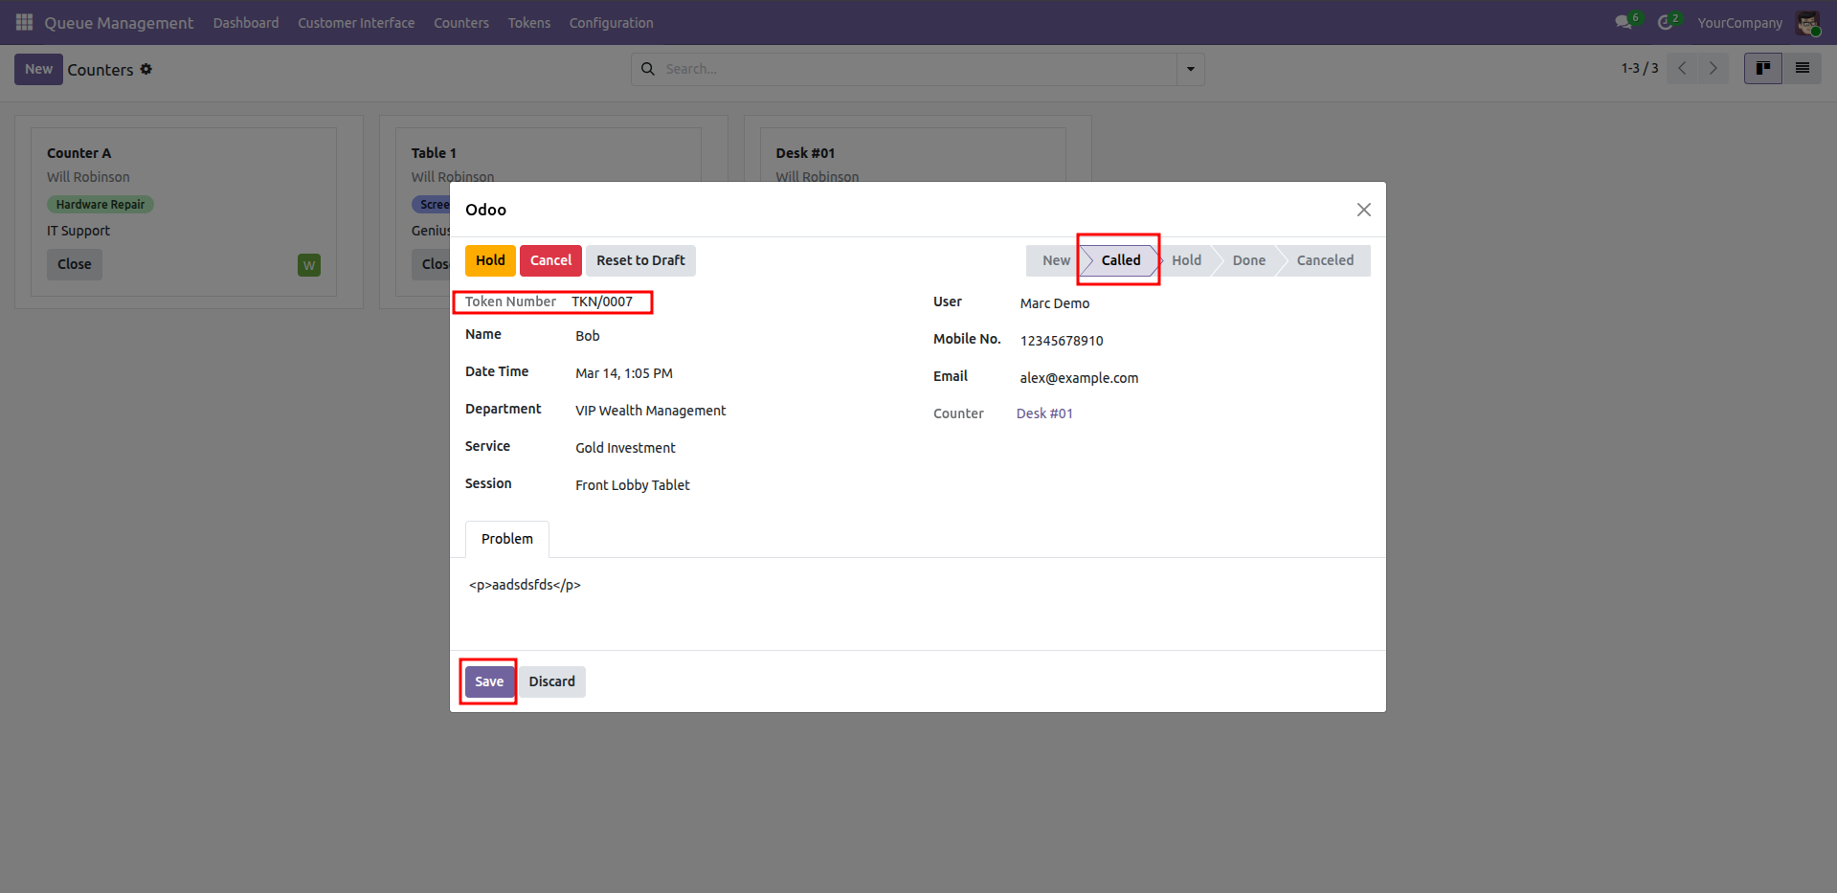1837x893 pixels.
Task: Close the Odoo dialog with X
Action: tap(1363, 210)
